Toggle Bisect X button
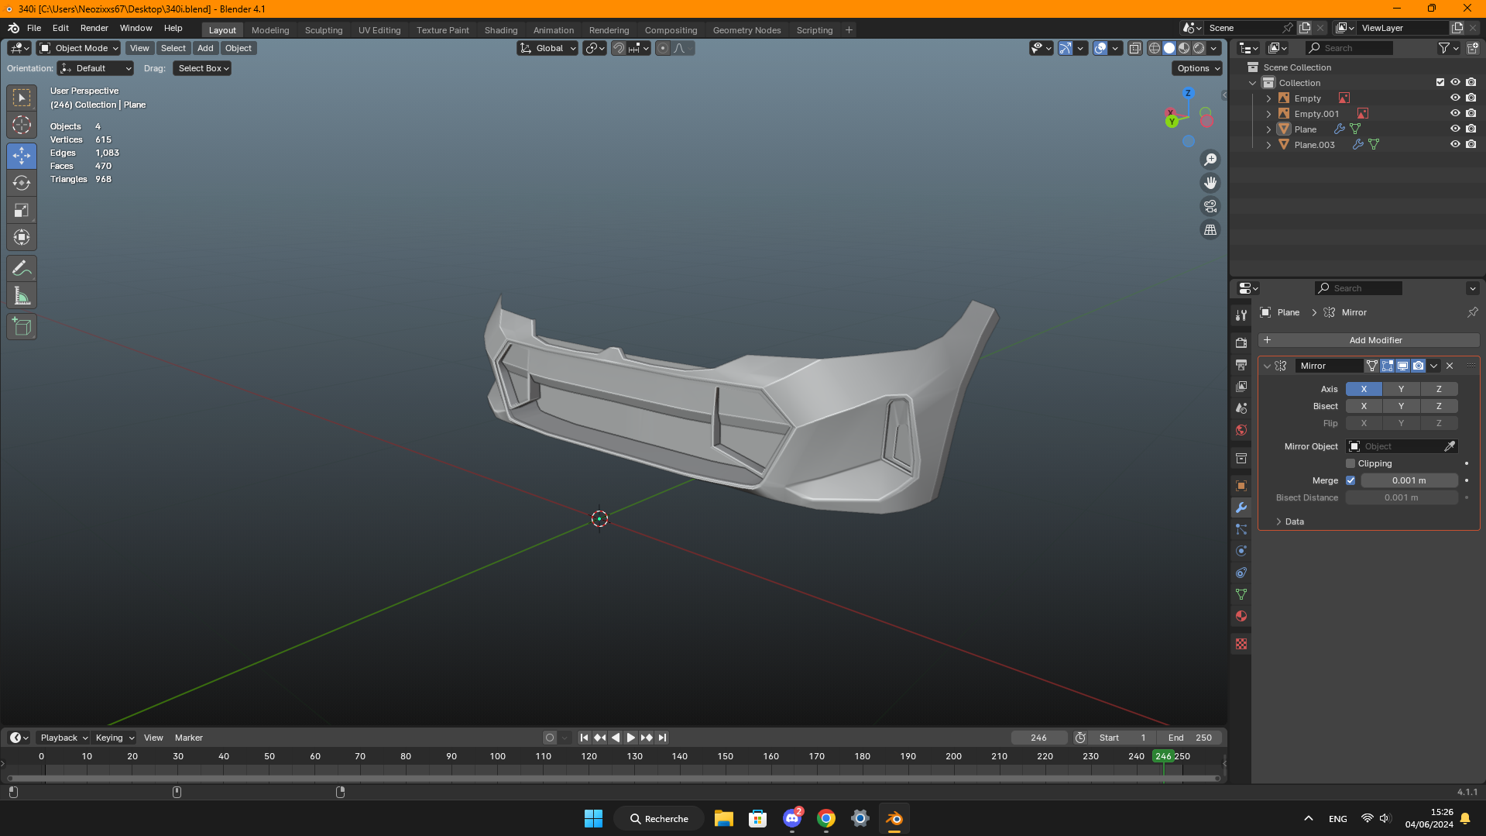Image resolution: width=1486 pixels, height=836 pixels. click(x=1364, y=406)
